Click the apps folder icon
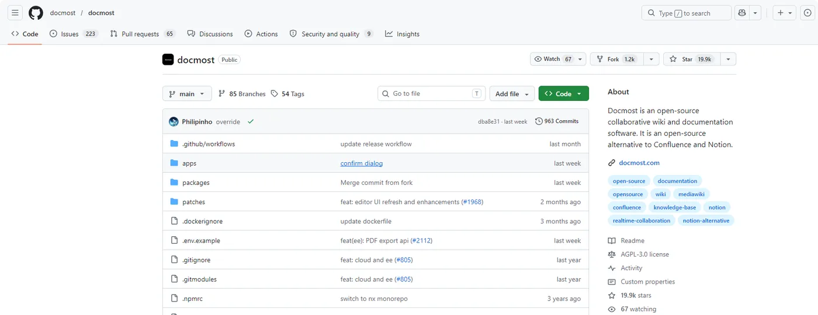The width and height of the screenshot is (818, 315). 174,163
